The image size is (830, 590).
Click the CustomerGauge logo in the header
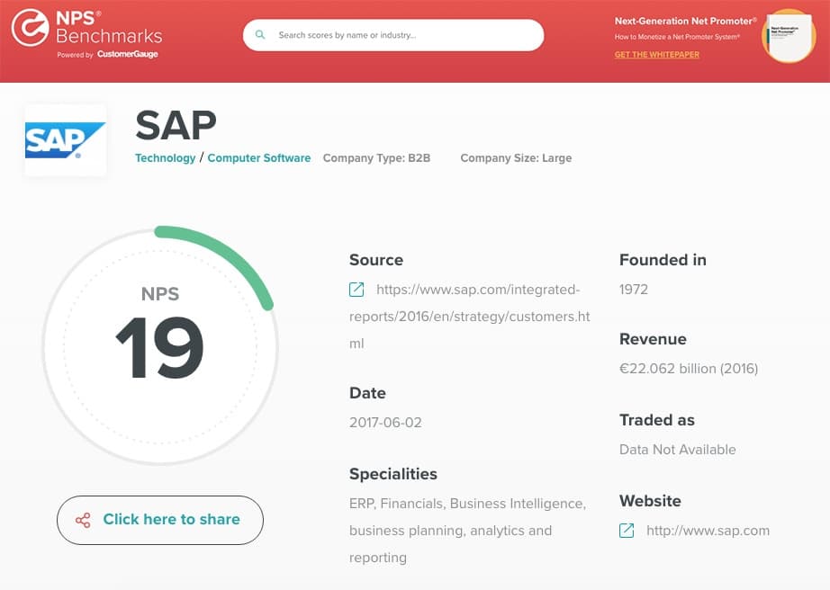[125, 54]
